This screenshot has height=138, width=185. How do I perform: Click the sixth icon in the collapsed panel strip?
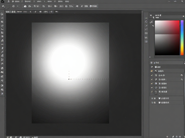pyautogui.click(x=146, y=38)
